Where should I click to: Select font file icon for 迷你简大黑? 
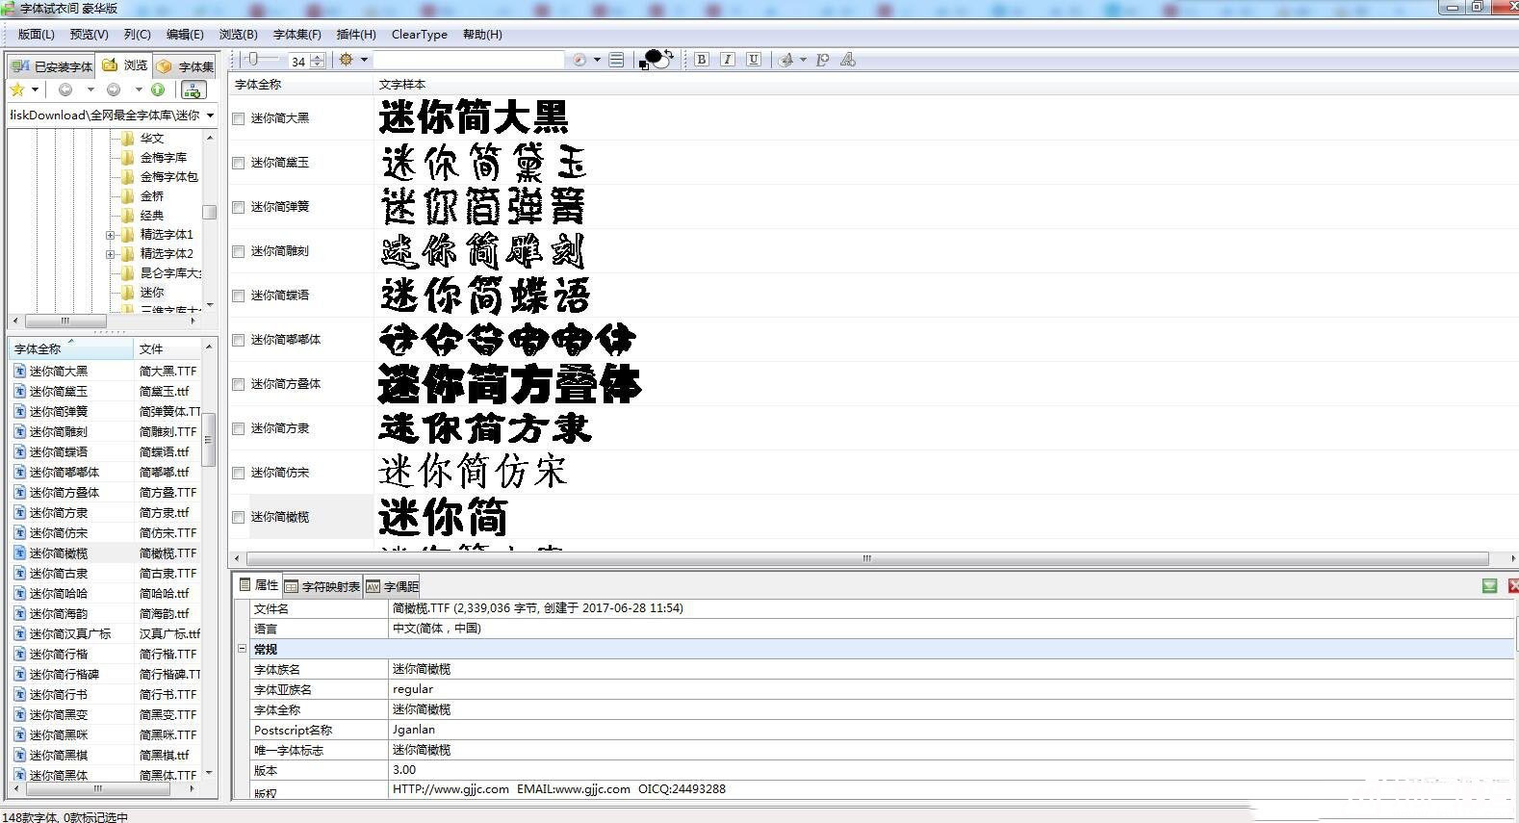click(x=20, y=371)
